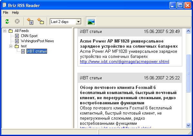Select the CNN-Sport feed
Image resolution: width=193 pixels, height=136 pixels.
pyautogui.click(x=29, y=36)
